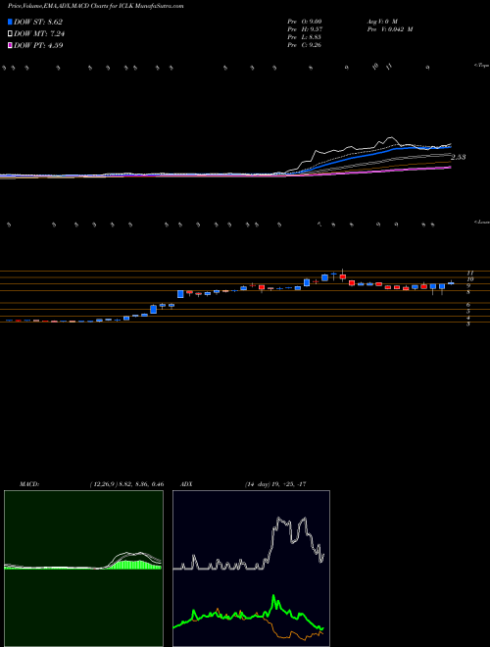490x647 pixels.
Task: Select the 'DOW ST: 8.62' legend text
Action: [x=38, y=22]
